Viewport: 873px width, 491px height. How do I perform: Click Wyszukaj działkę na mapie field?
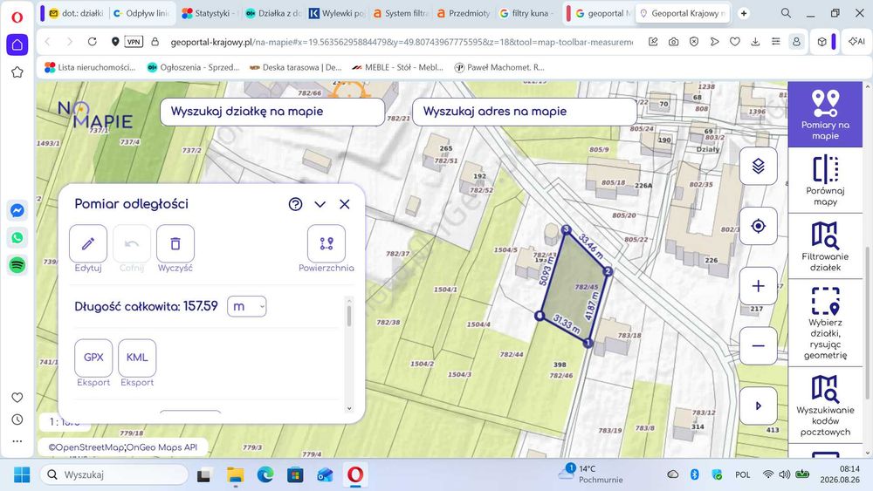pyautogui.click(x=272, y=112)
